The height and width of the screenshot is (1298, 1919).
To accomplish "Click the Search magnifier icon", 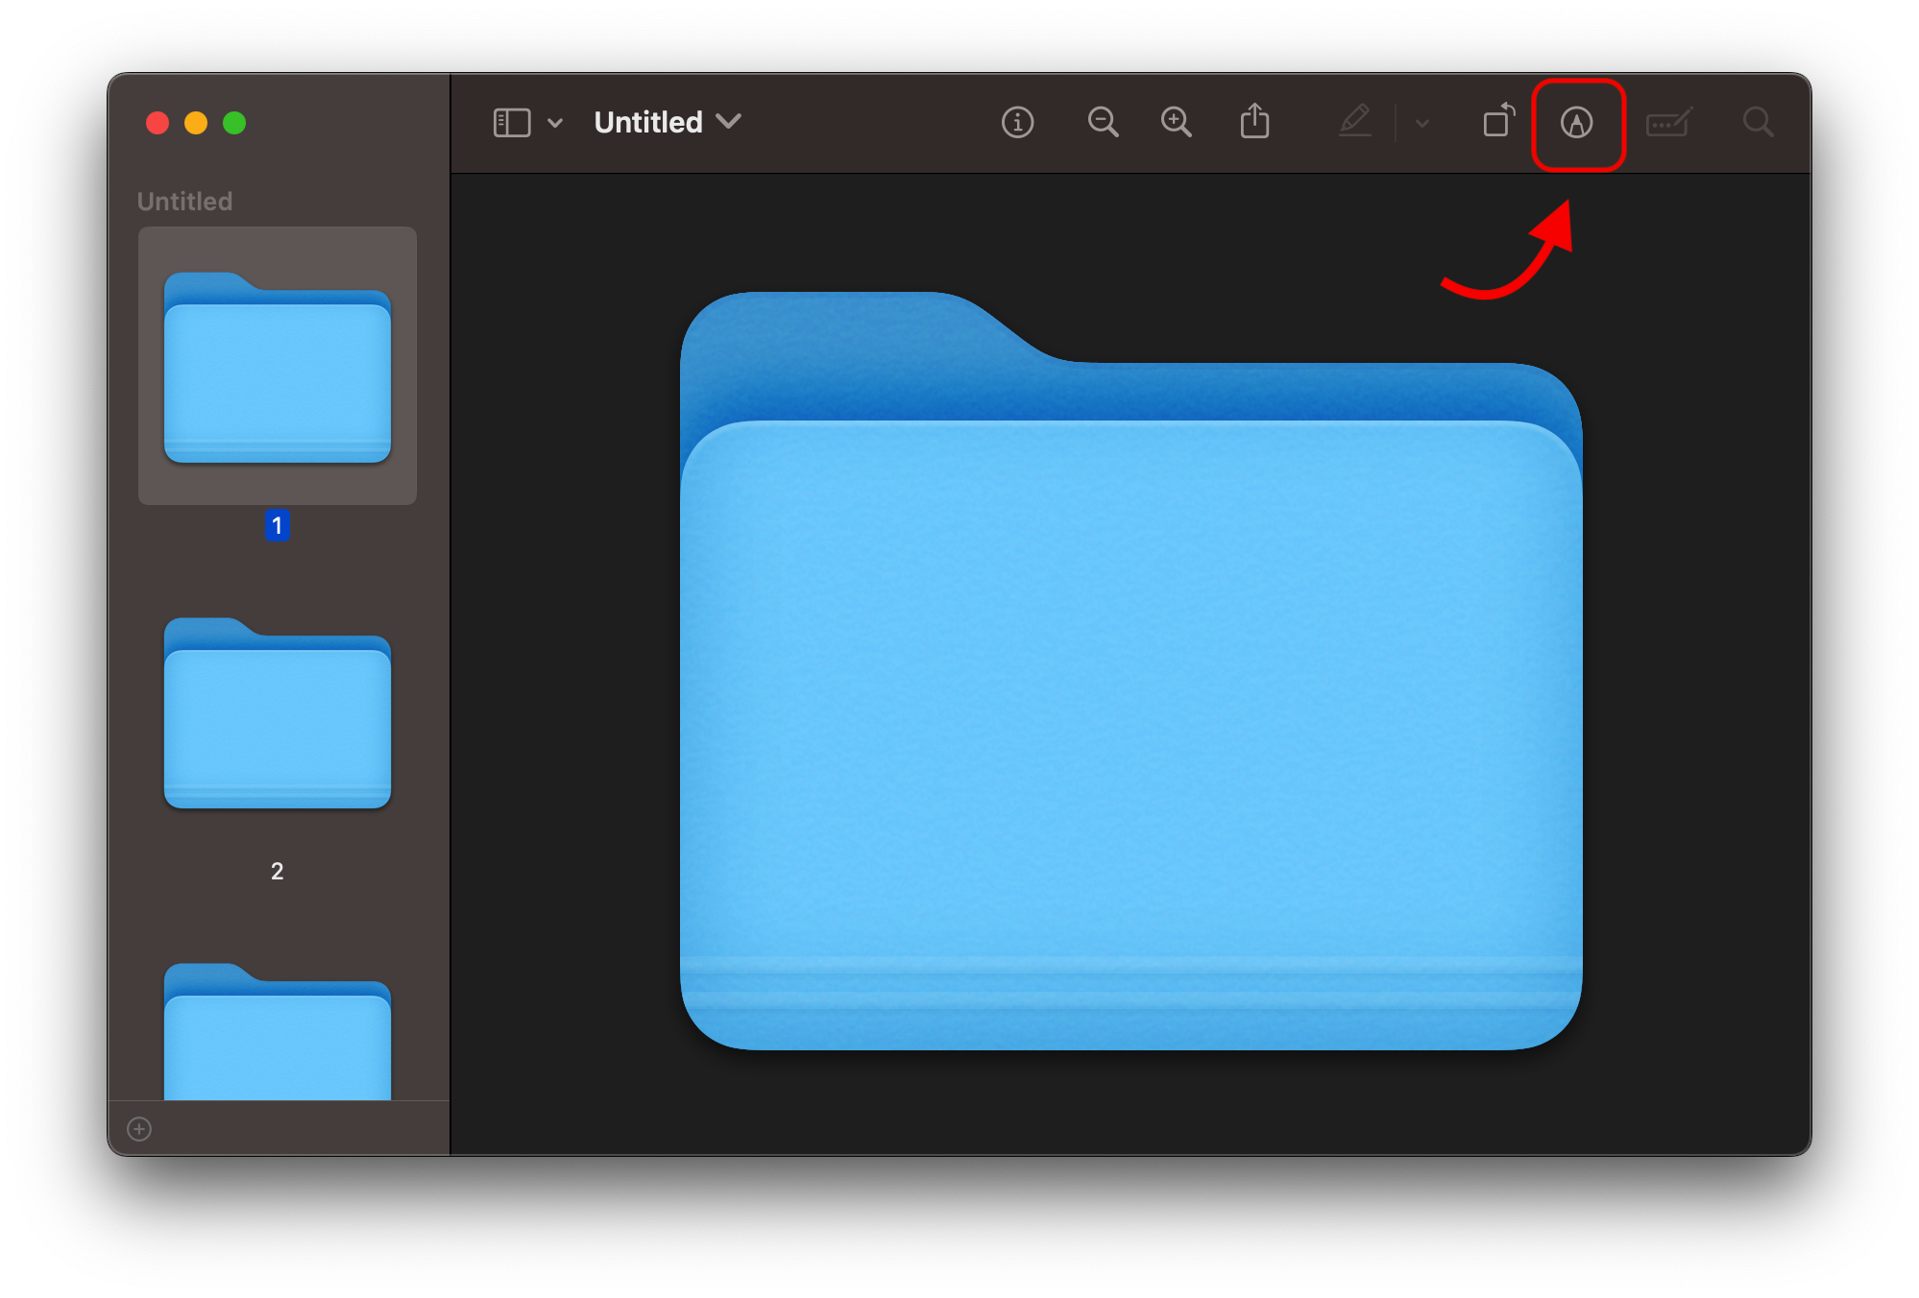I will [x=1758, y=122].
